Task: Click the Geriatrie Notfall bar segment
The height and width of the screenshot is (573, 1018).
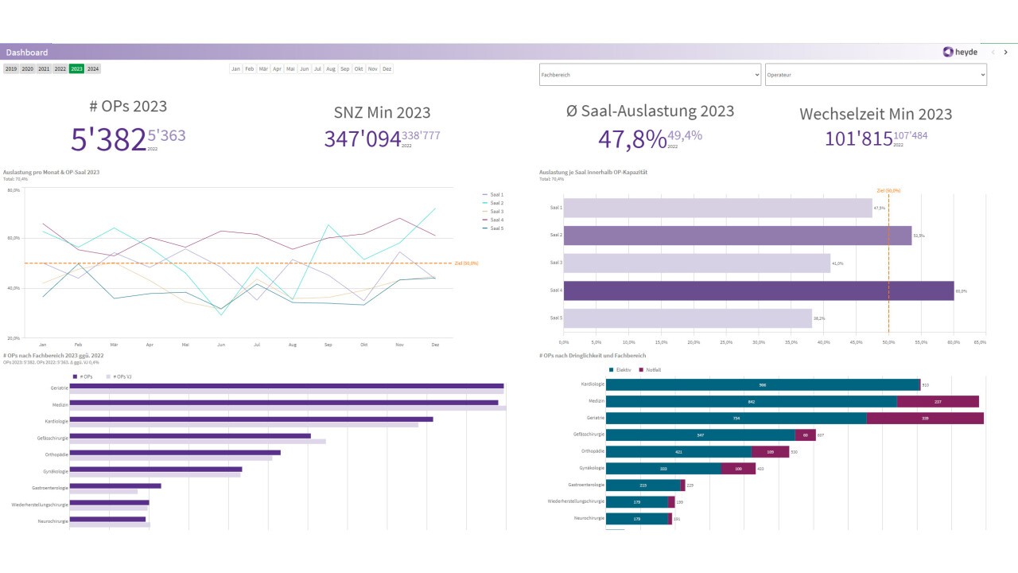Action: 925,418
